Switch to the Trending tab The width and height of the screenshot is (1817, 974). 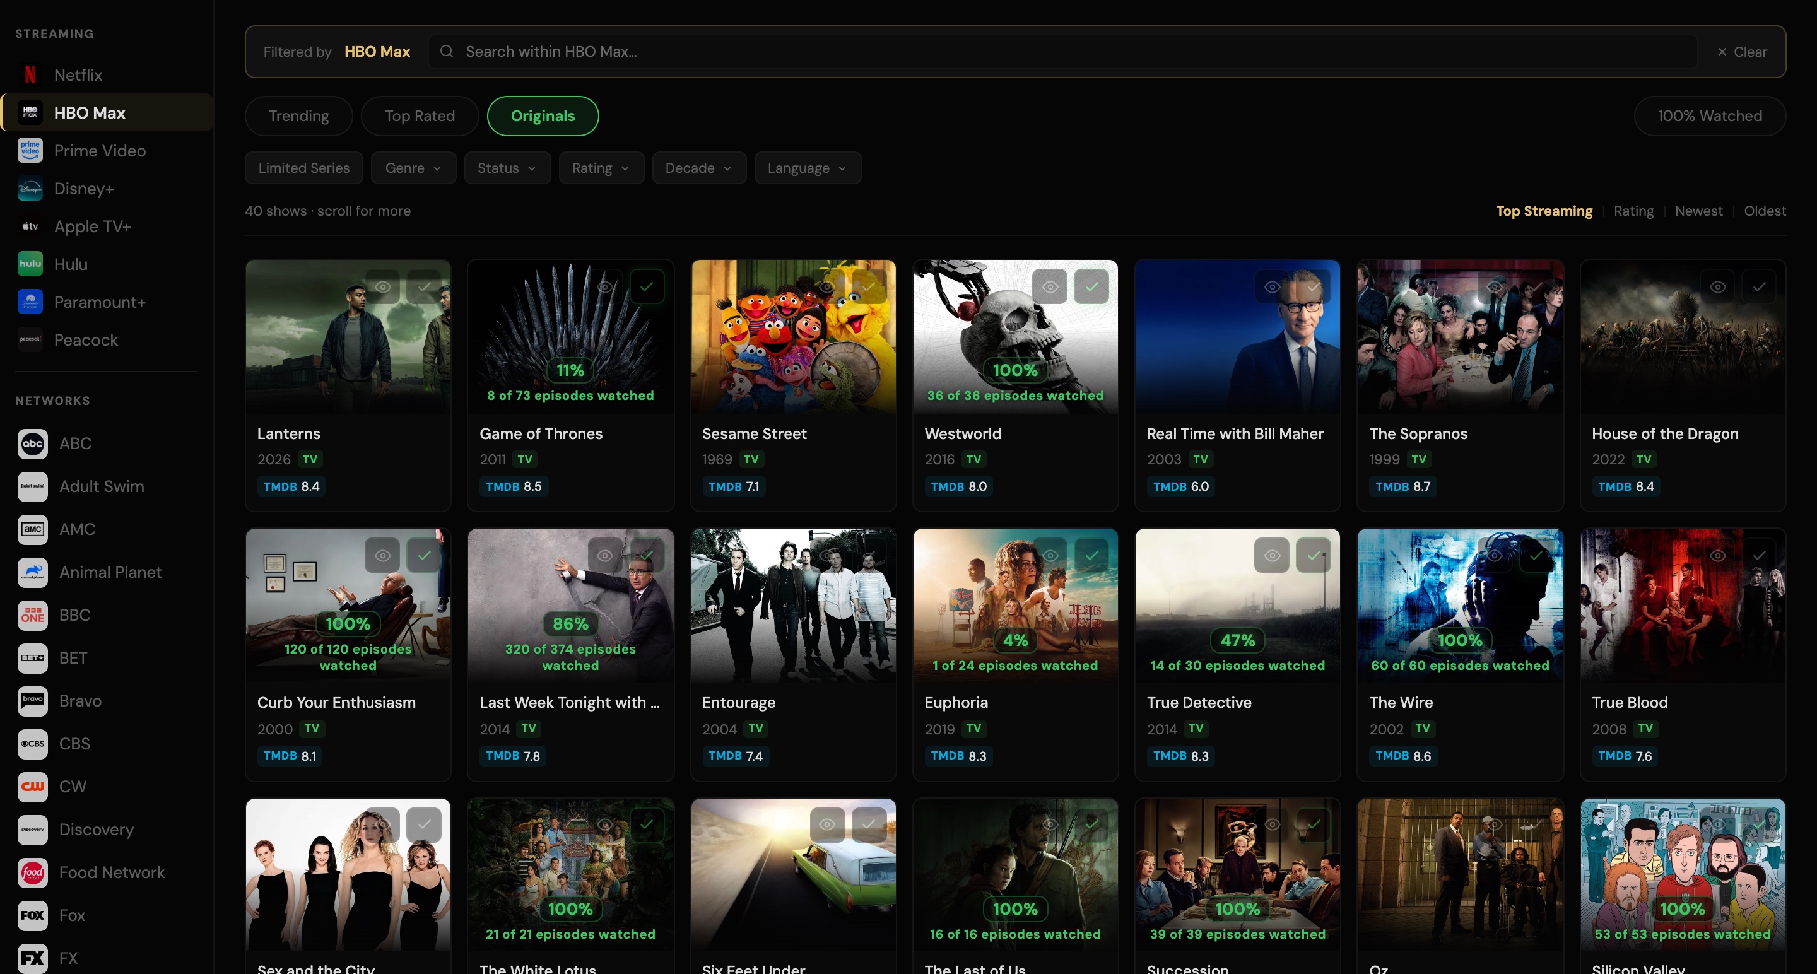click(x=299, y=115)
